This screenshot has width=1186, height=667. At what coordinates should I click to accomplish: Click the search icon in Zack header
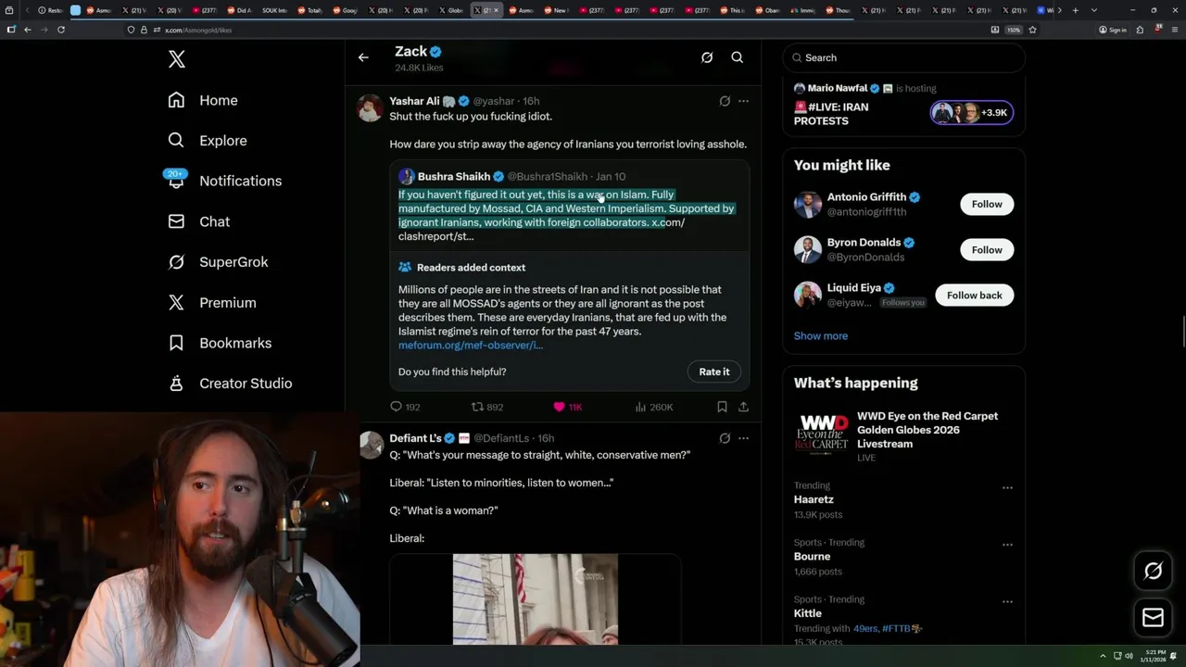click(738, 57)
